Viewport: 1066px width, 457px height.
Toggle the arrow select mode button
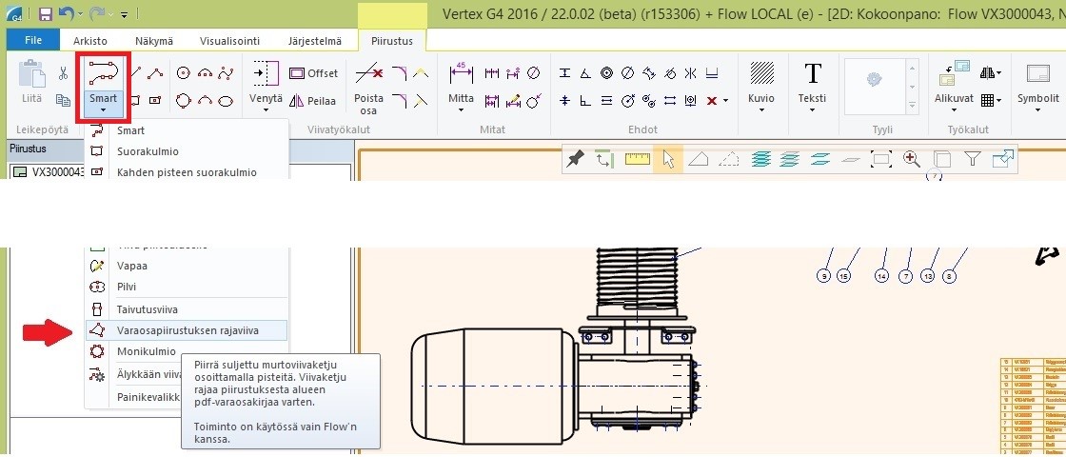pos(668,159)
